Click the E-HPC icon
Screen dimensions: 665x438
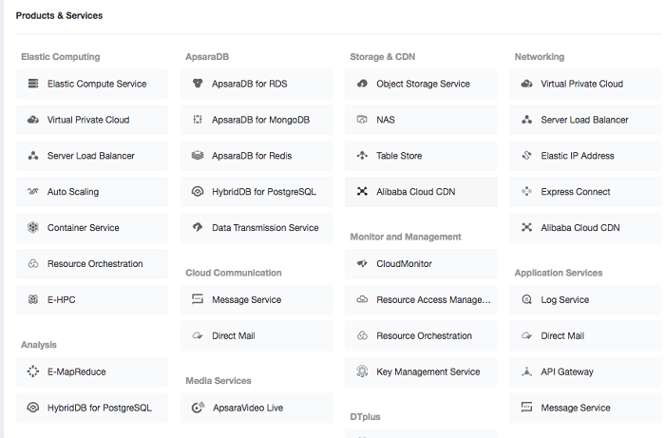33,299
